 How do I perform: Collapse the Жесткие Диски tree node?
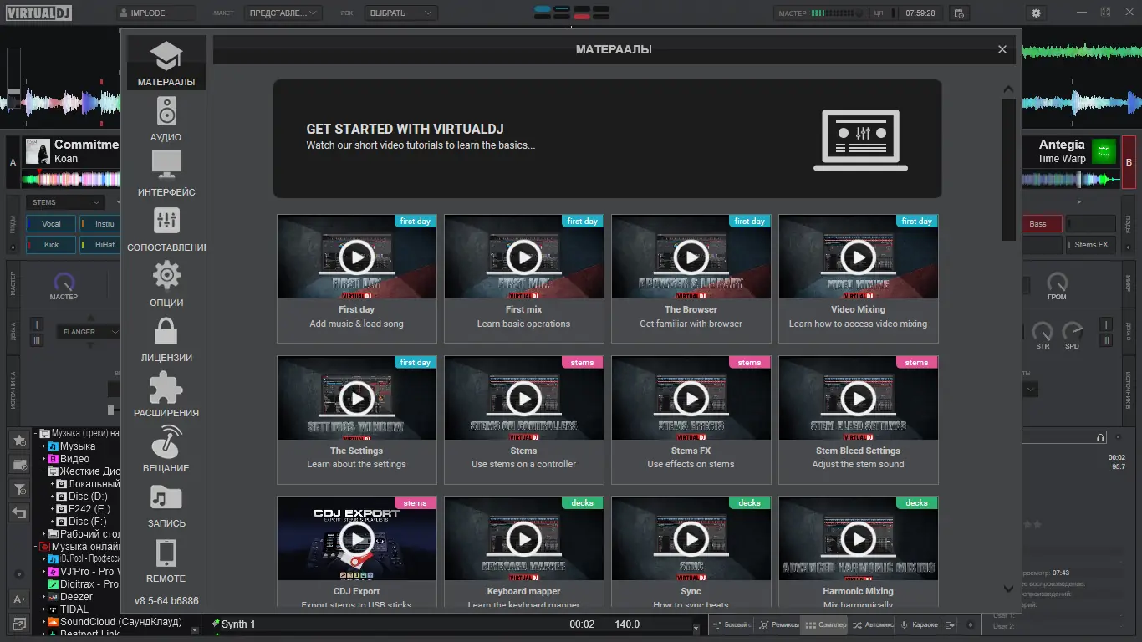[44, 471]
